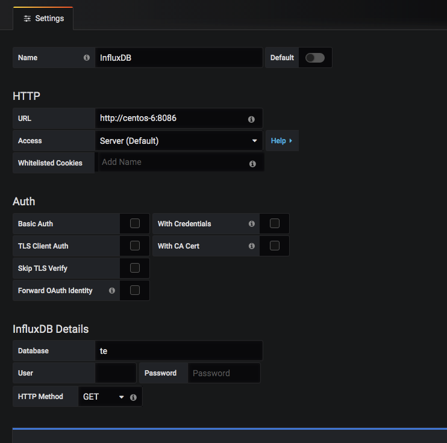Toggle the Default switch

pyautogui.click(x=315, y=58)
